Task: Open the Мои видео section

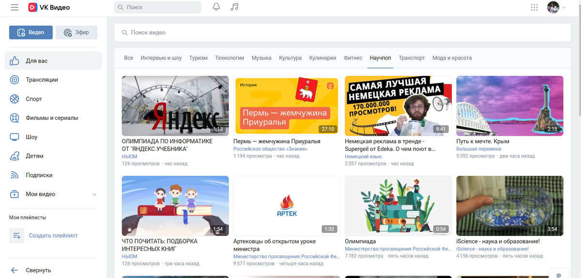Action: point(53,194)
